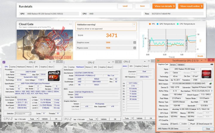Toggle the CUDA checkbox in GPU-Z
Viewport: 215px width, 133px height.
(x=181, y=124)
